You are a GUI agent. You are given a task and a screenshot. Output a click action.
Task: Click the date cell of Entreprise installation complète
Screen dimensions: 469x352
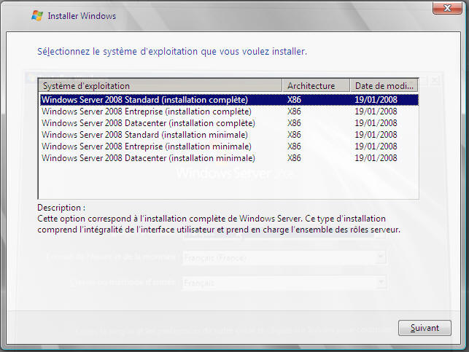pos(376,112)
